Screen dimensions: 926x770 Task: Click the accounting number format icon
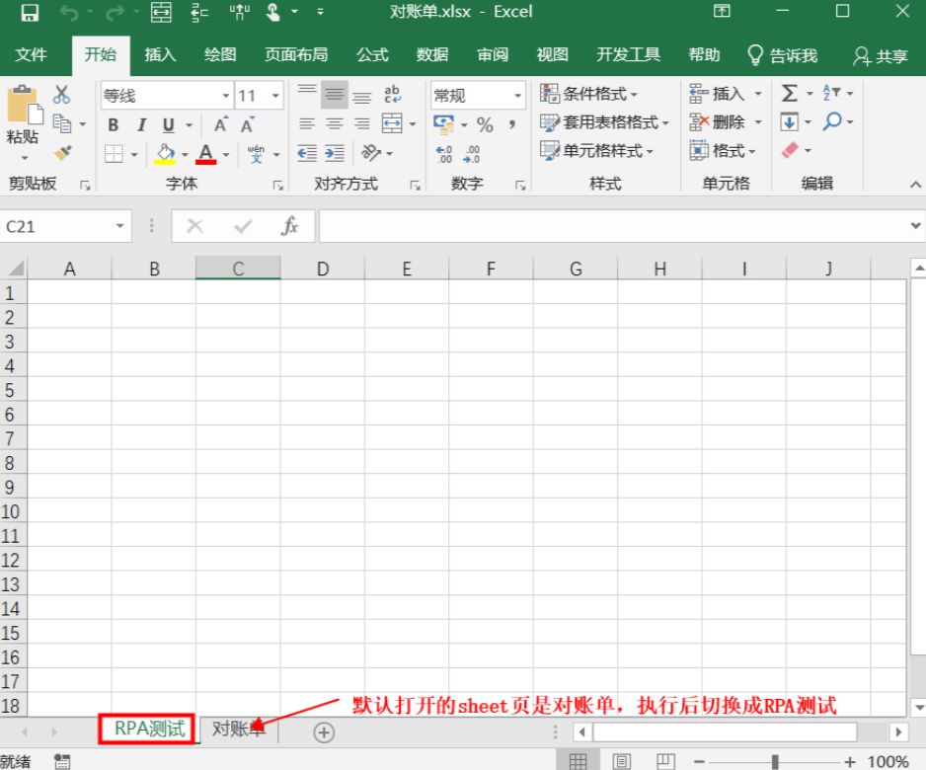[443, 124]
